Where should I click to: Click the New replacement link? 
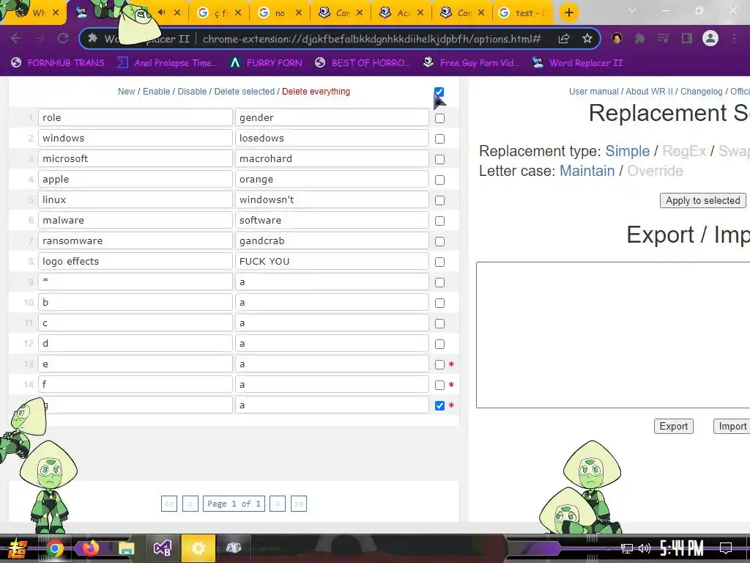coord(126,92)
